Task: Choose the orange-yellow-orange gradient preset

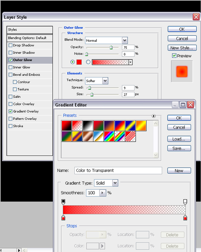Action: coord(141,126)
